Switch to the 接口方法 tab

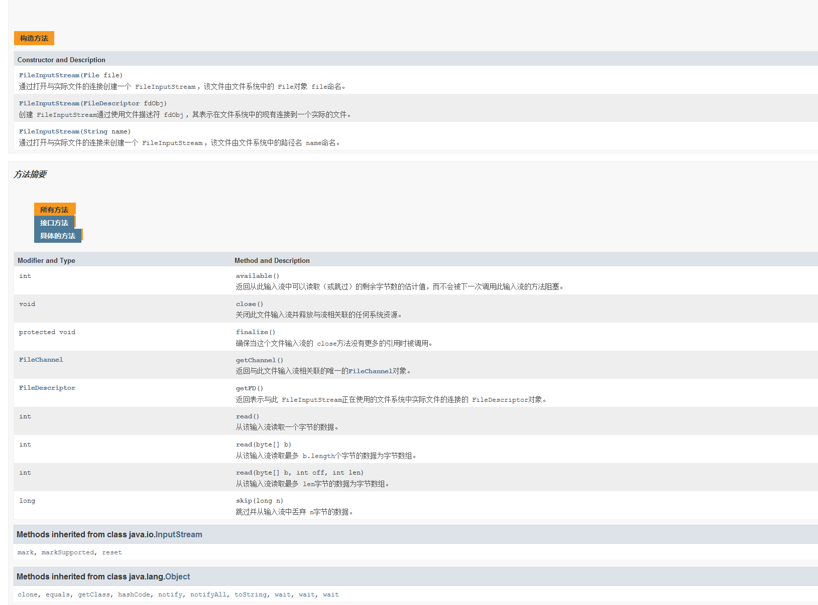(54, 223)
